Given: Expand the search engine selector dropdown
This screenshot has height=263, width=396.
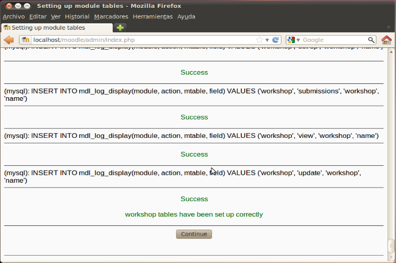Looking at the screenshot, I should 298,40.
